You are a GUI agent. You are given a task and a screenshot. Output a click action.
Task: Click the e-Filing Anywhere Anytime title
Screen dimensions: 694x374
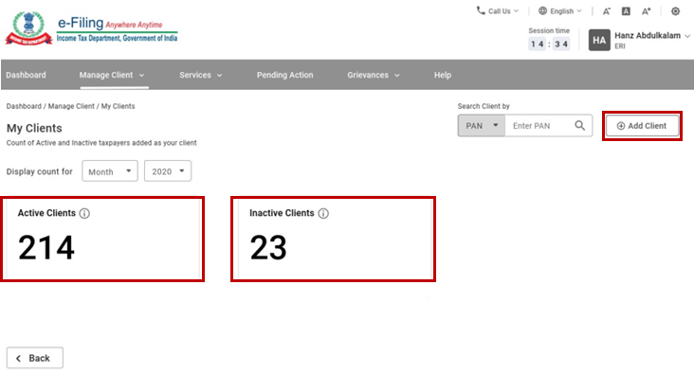pyautogui.click(x=110, y=23)
